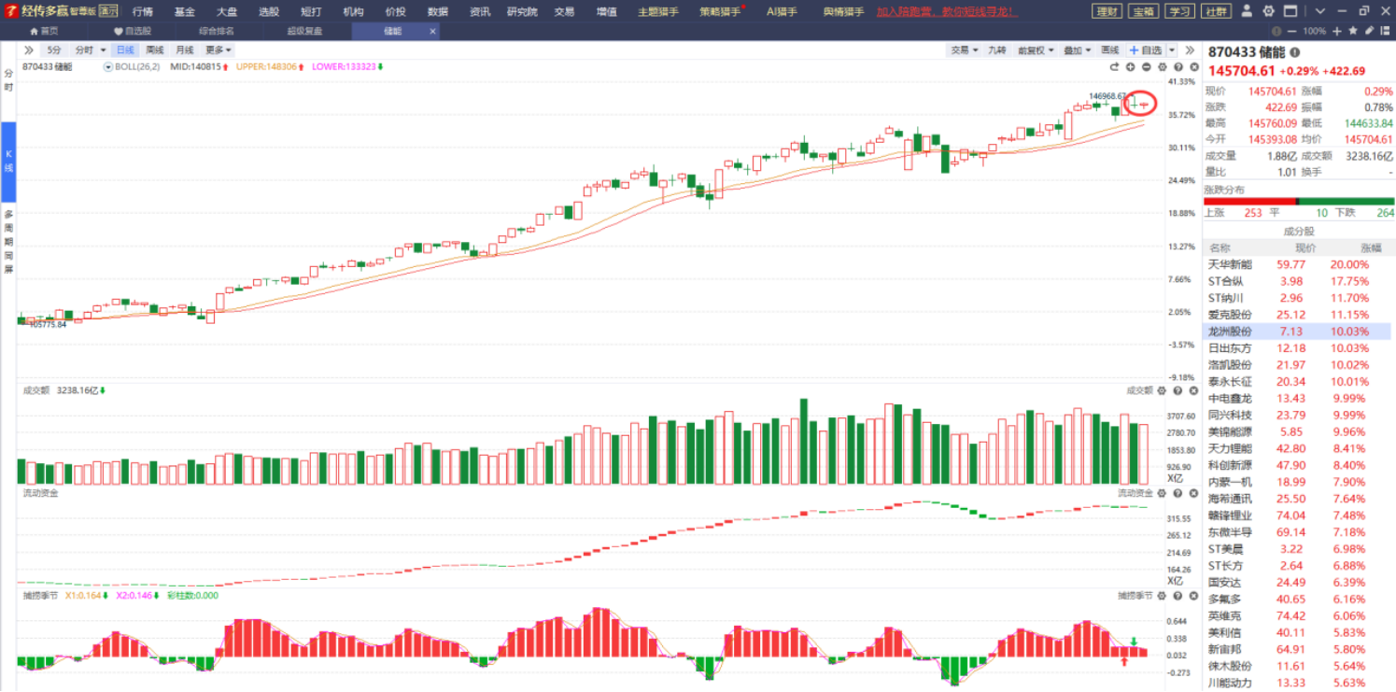Open the 更多 periods dropdown
The width and height of the screenshot is (1396, 692).
[x=219, y=49]
